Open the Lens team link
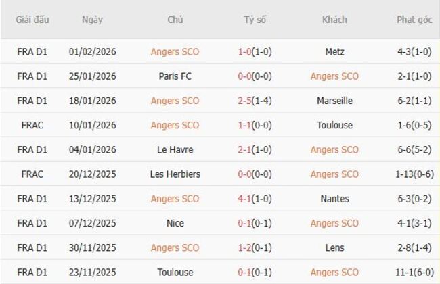Image resolution: width=440 pixels, height=284 pixels. coord(334,247)
